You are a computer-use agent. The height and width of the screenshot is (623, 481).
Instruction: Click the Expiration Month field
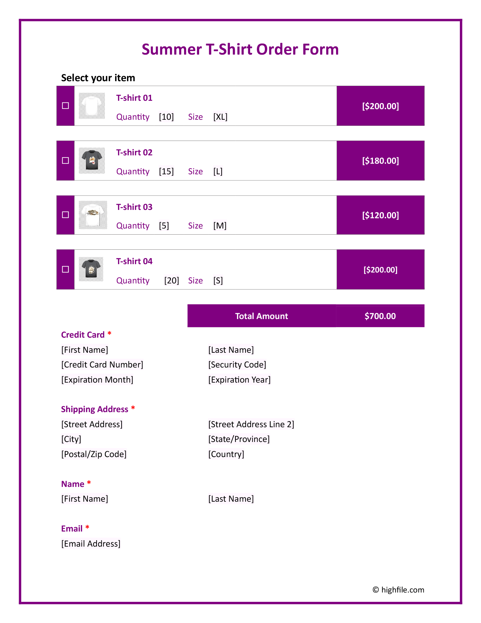[x=97, y=380]
